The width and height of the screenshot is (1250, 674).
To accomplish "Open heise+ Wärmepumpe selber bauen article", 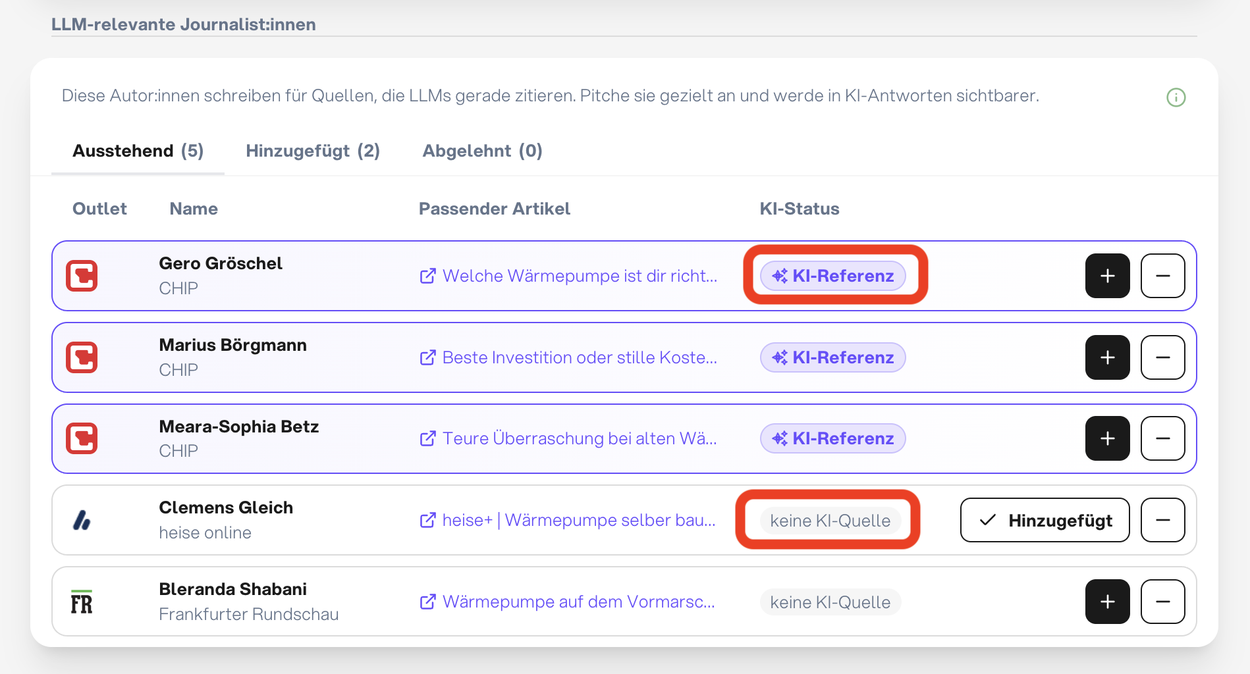I will pos(568,520).
